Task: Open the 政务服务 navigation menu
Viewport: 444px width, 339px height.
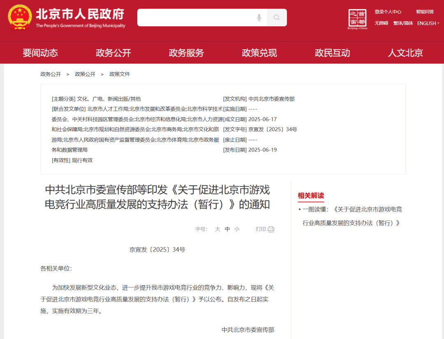Action: (186, 53)
